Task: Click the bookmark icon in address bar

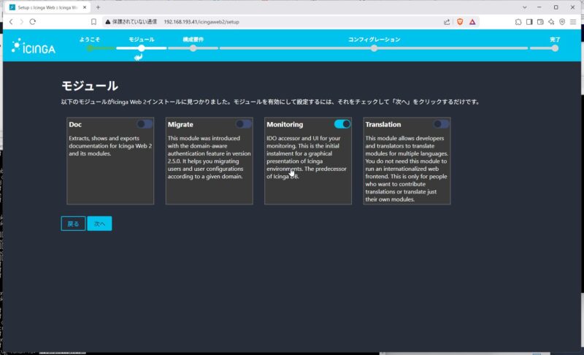Action: point(94,22)
